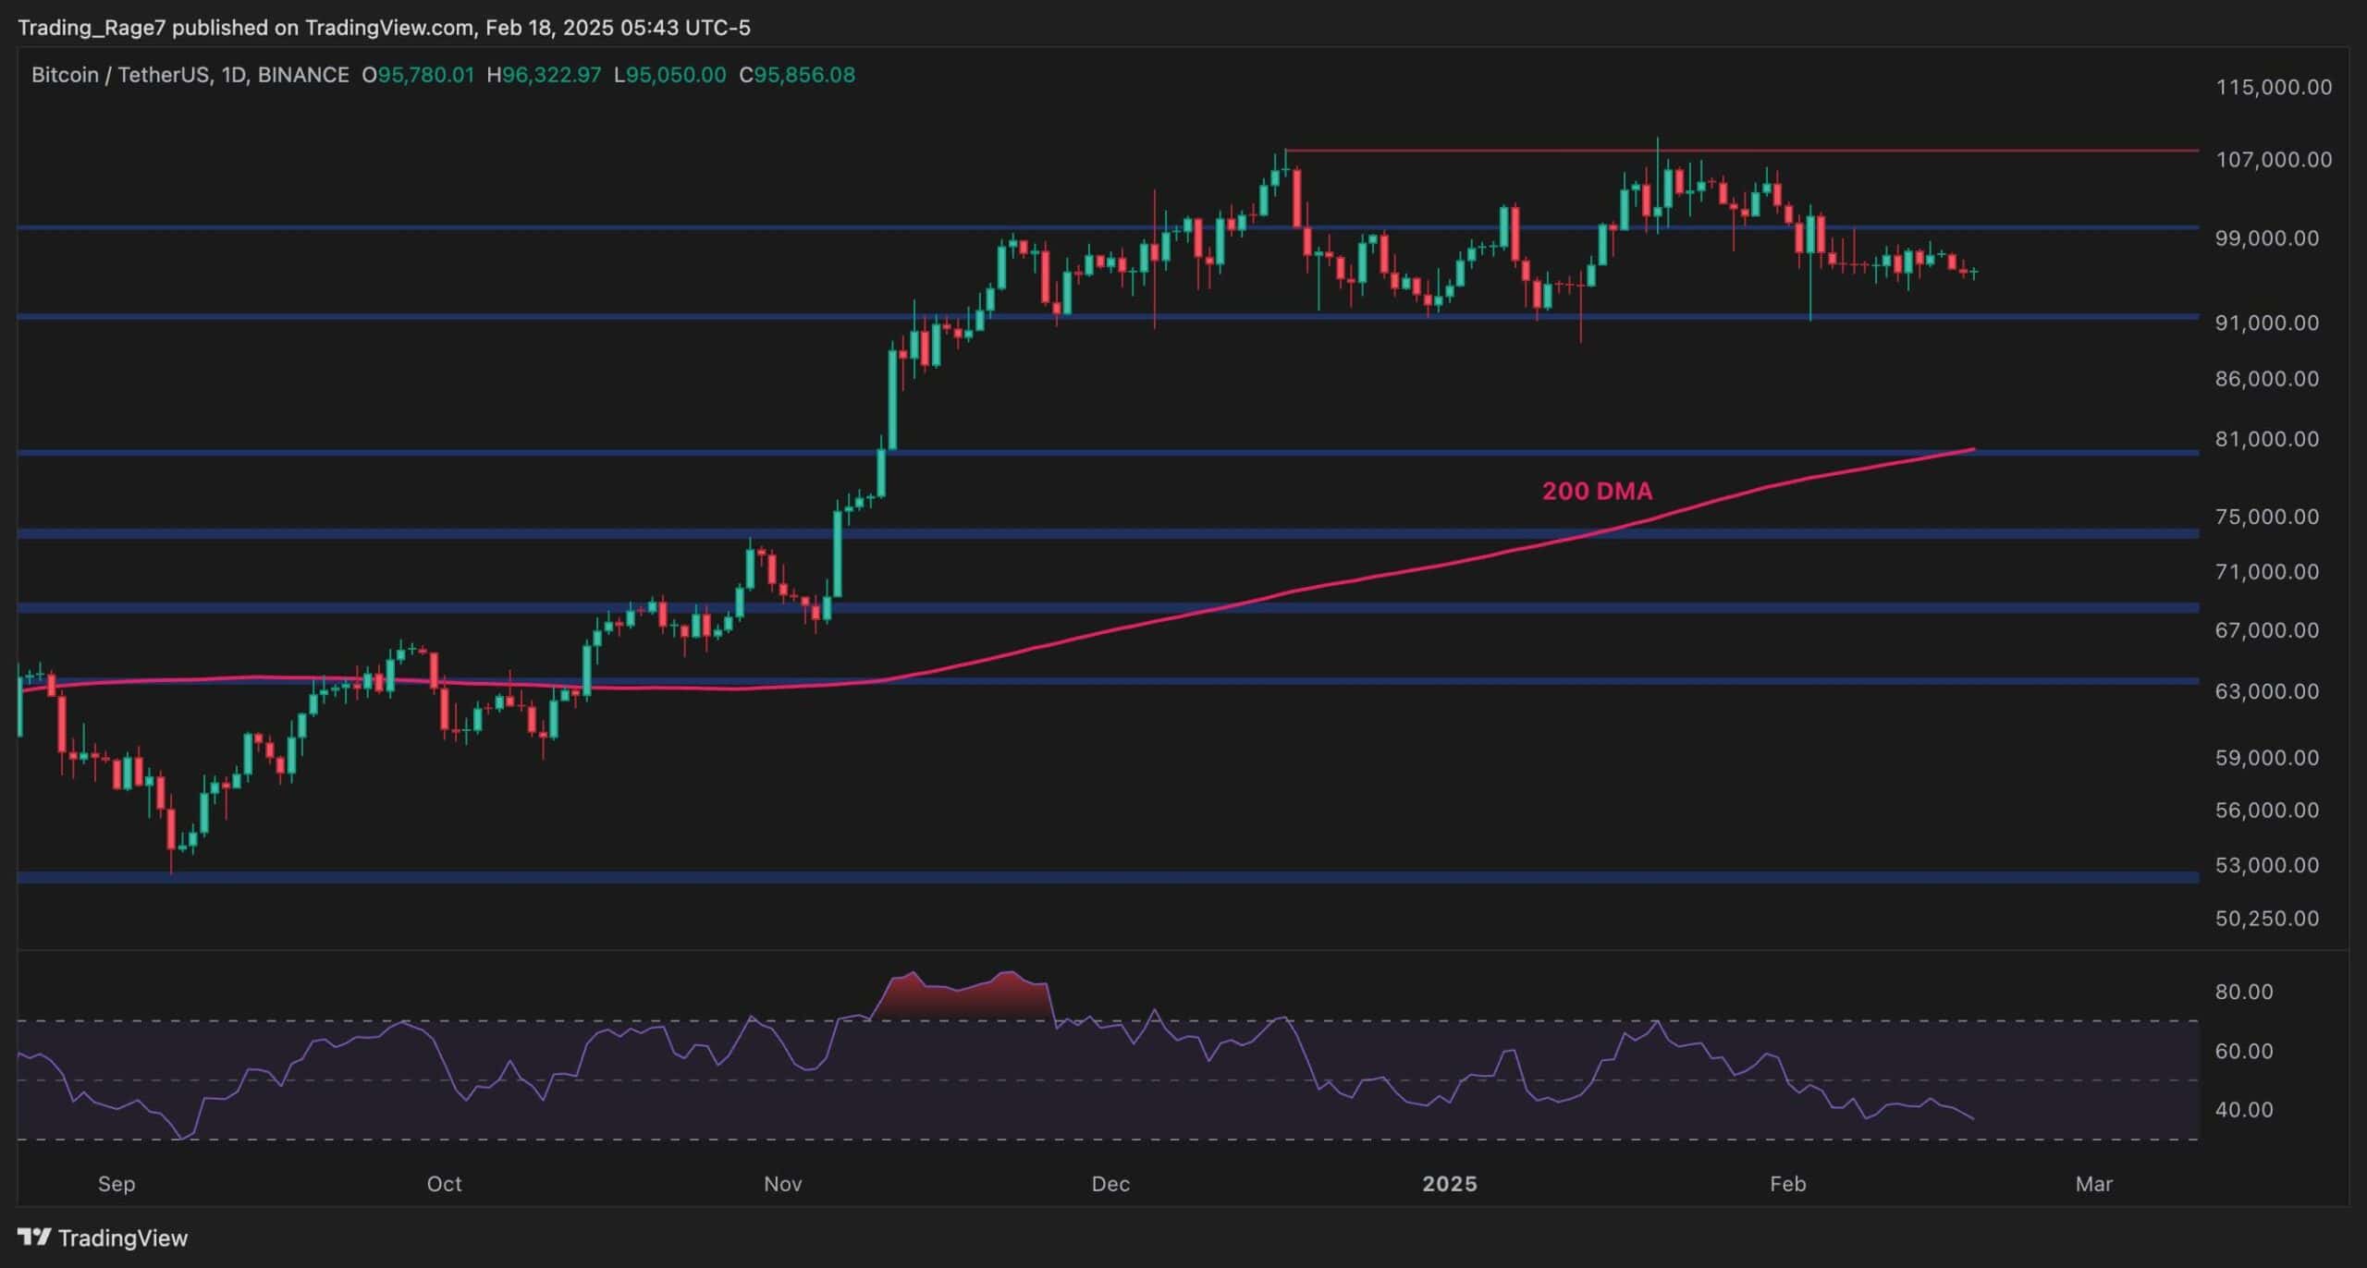
Task: Click the close value C95,856.08
Action: 797,75
